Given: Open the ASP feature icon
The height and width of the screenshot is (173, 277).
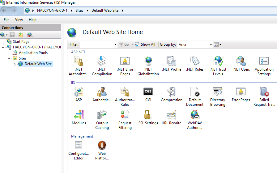Looking at the screenshot, I should (x=79, y=94).
